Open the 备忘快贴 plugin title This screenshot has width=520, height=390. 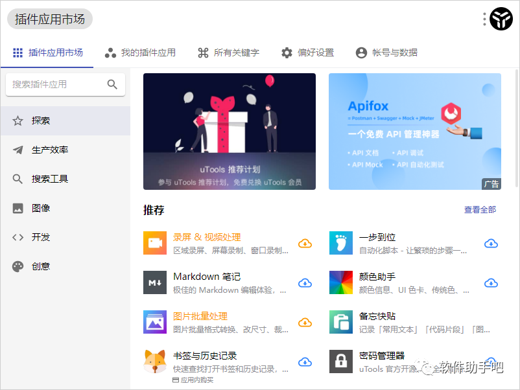click(377, 316)
